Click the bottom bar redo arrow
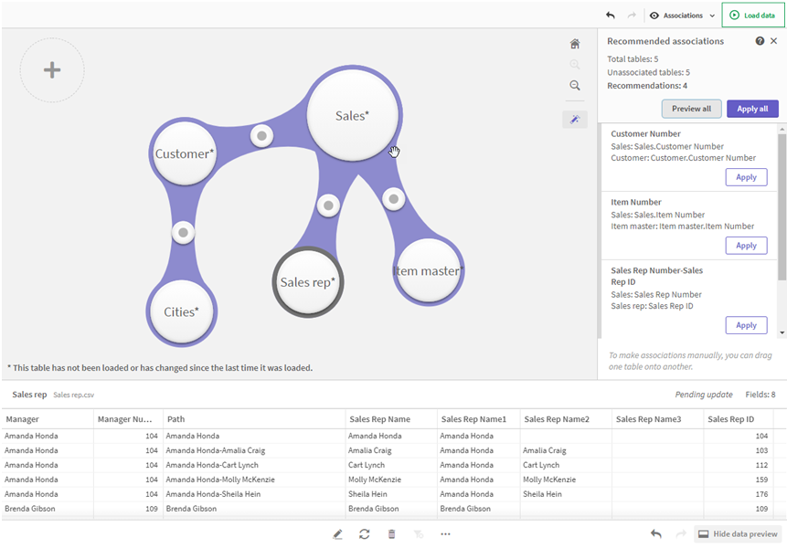The image size is (787, 548). tap(681, 534)
